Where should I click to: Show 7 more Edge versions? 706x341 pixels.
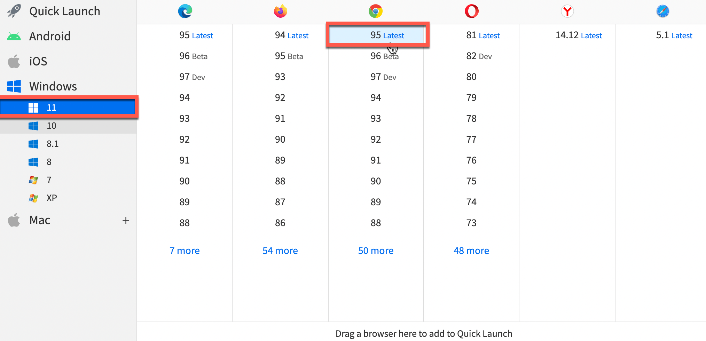click(185, 250)
